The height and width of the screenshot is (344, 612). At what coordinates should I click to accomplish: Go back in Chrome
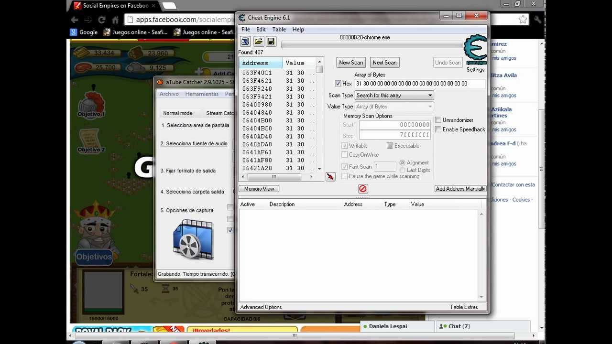pyautogui.click(x=75, y=20)
